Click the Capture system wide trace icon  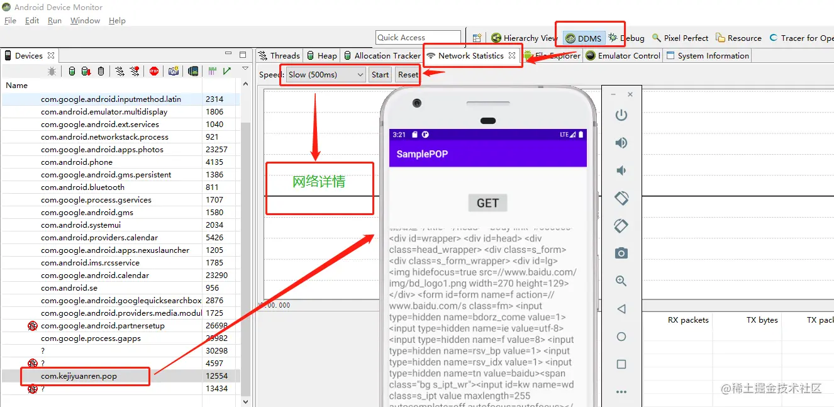point(213,72)
